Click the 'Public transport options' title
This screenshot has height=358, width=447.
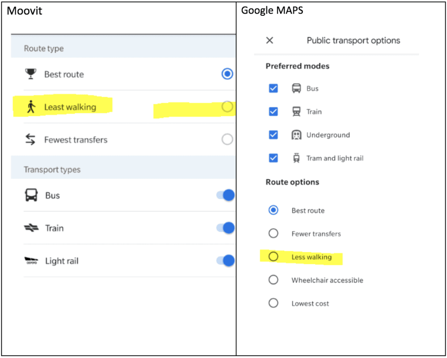354,41
